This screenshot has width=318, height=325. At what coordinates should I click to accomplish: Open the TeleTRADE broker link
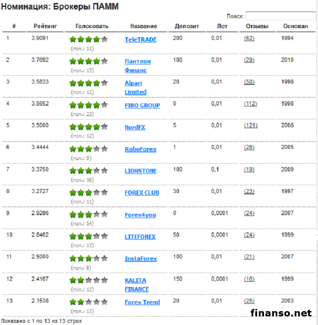click(140, 39)
